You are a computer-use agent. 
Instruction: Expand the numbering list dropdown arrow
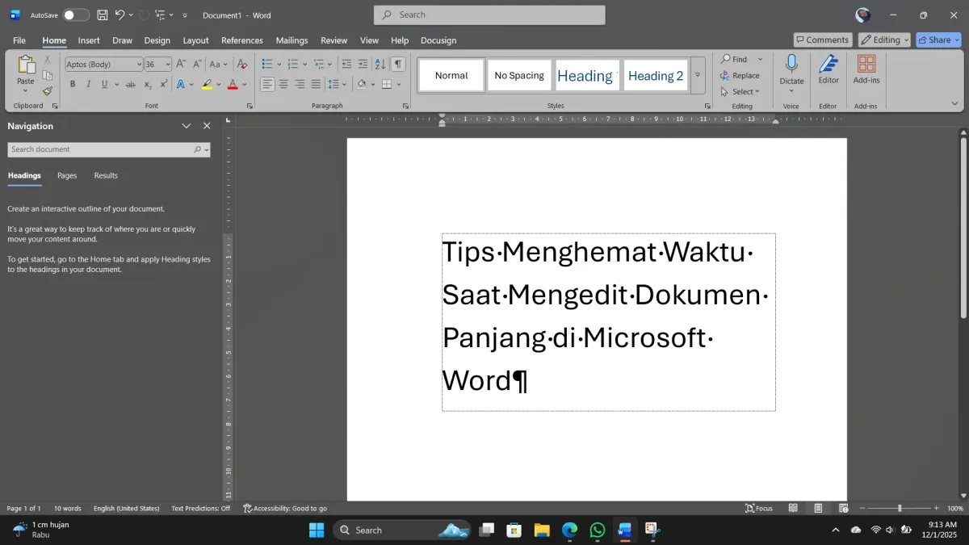tap(305, 64)
